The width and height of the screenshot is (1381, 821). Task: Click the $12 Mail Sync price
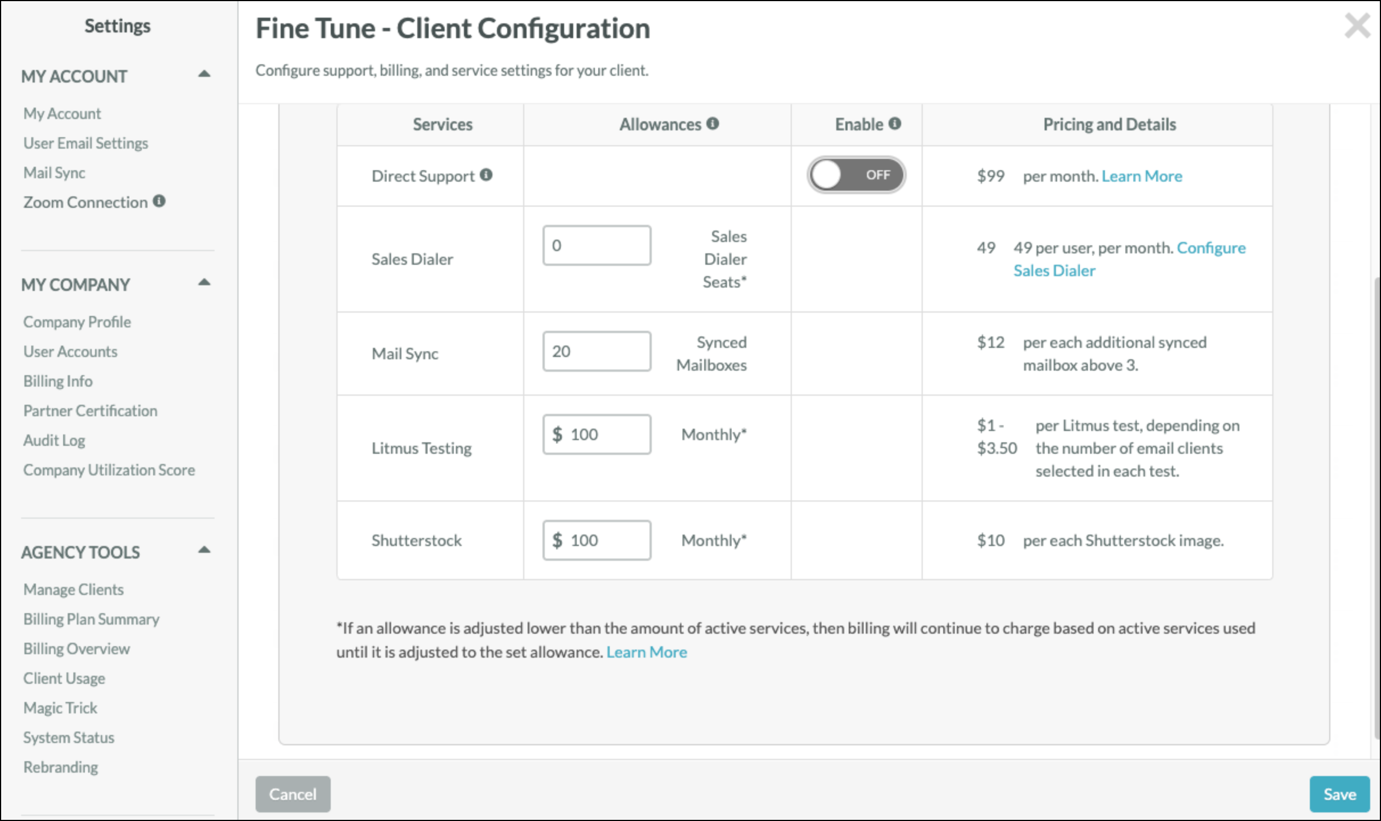(990, 342)
